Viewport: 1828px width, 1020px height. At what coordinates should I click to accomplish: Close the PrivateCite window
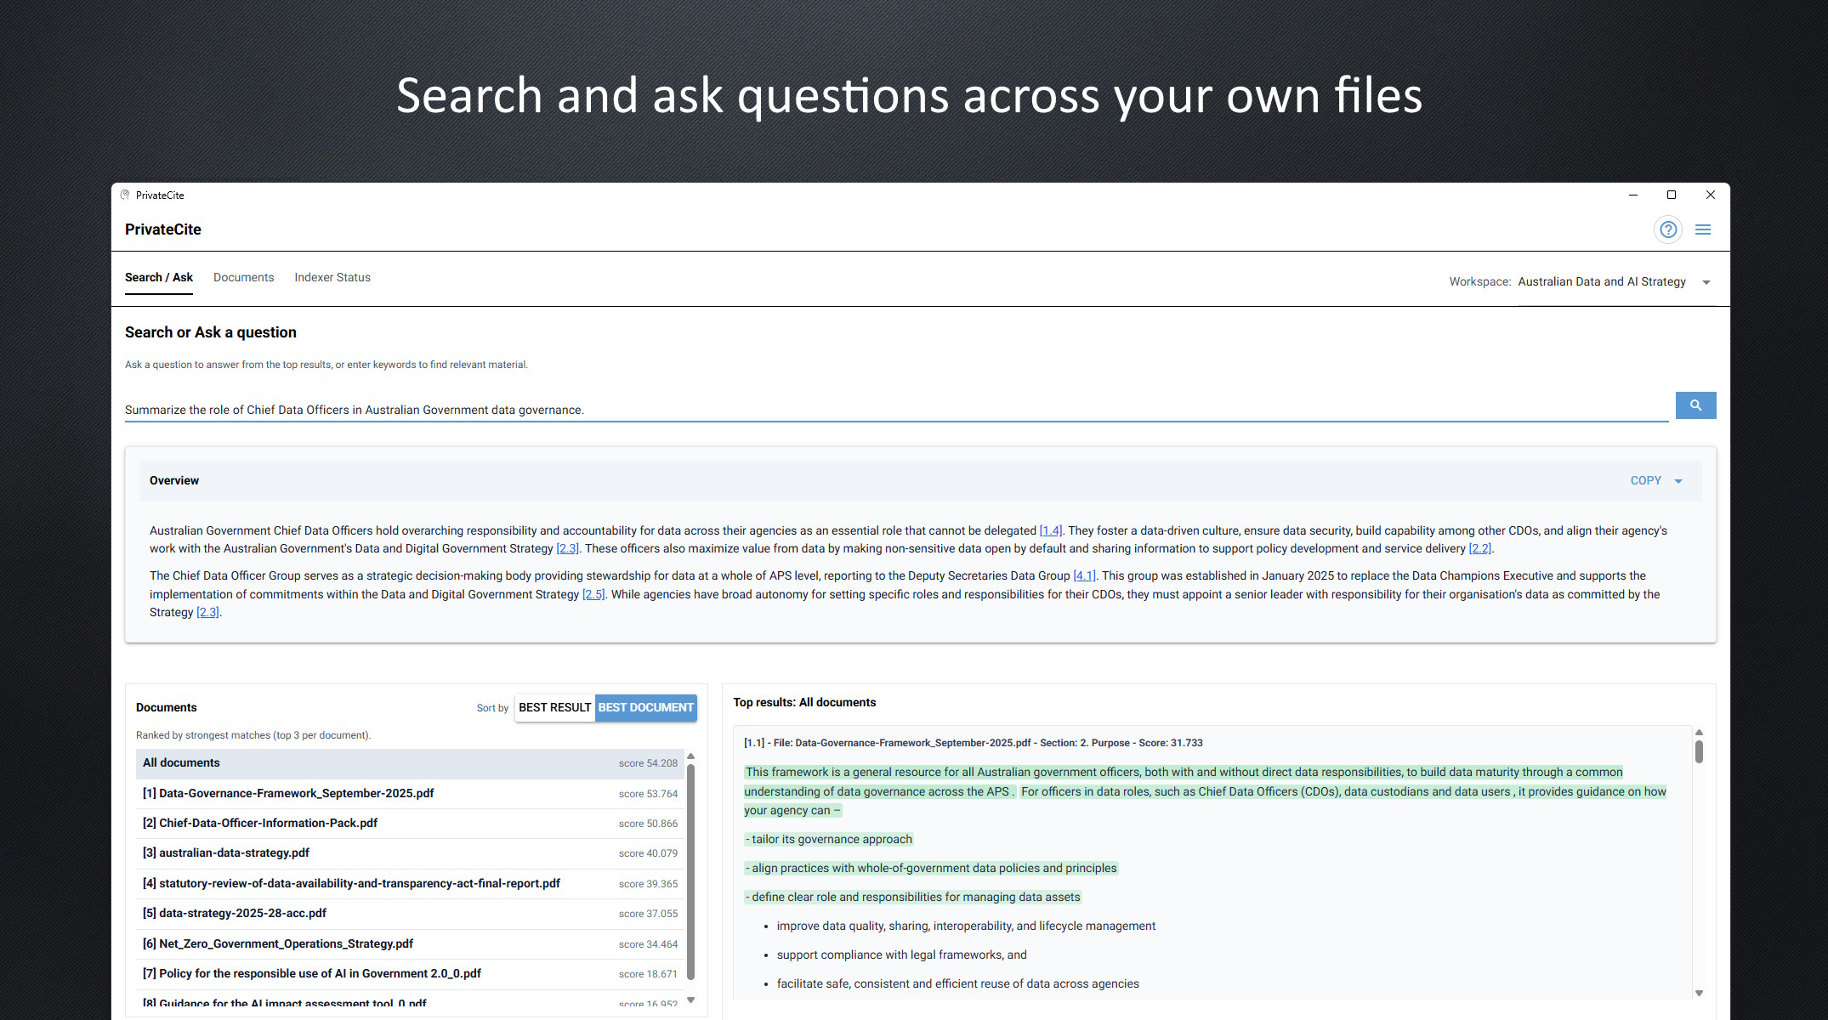[x=1711, y=195]
